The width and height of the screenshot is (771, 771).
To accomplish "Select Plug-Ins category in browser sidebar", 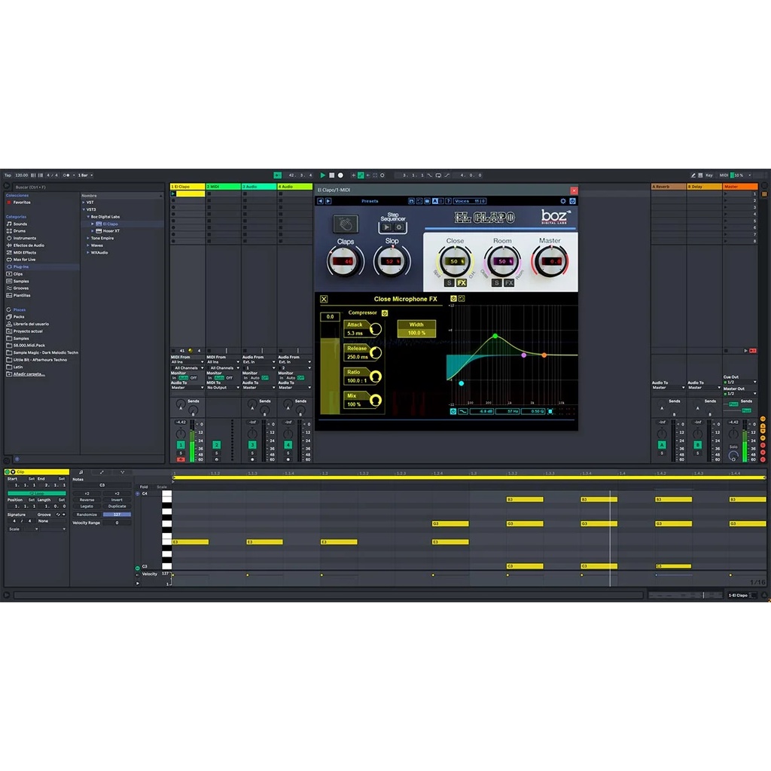I will pyautogui.click(x=20, y=267).
